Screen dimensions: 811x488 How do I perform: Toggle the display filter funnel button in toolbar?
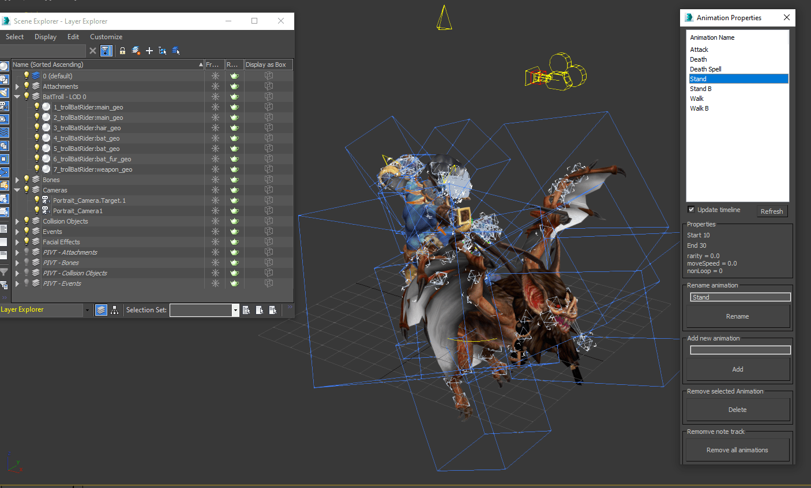click(x=106, y=51)
